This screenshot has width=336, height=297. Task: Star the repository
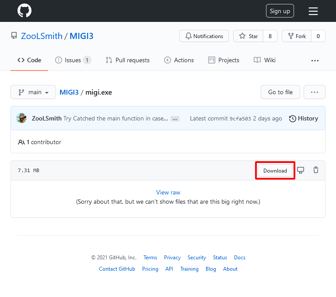click(248, 36)
